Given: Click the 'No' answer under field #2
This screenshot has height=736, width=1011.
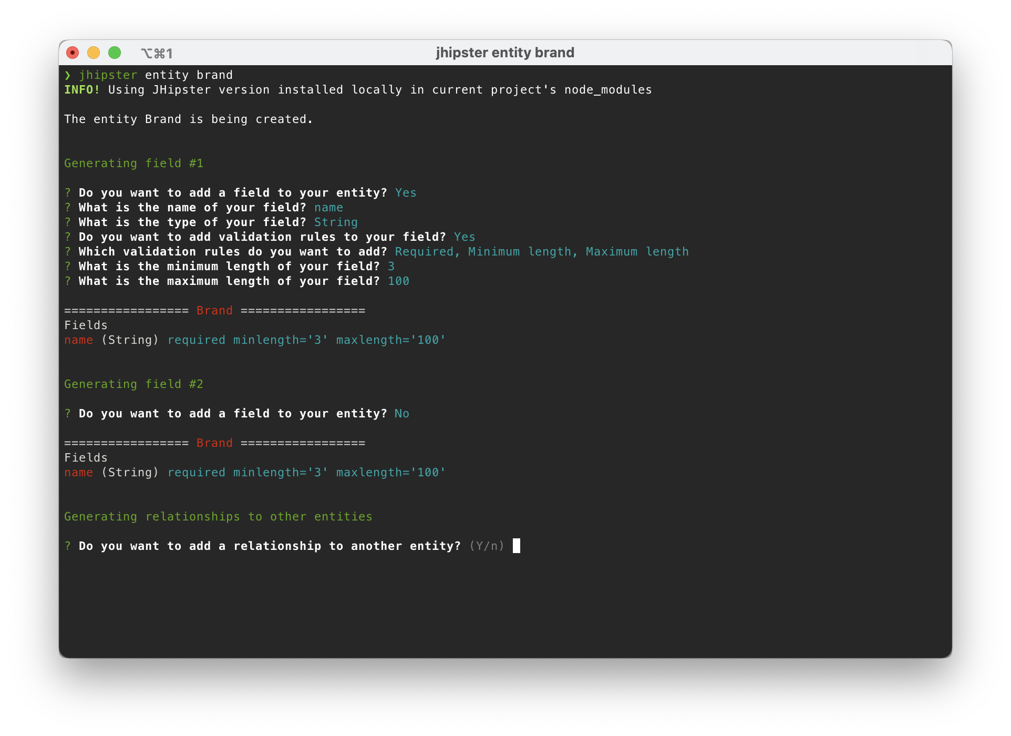Looking at the screenshot, I should click(x=402, y=414).
